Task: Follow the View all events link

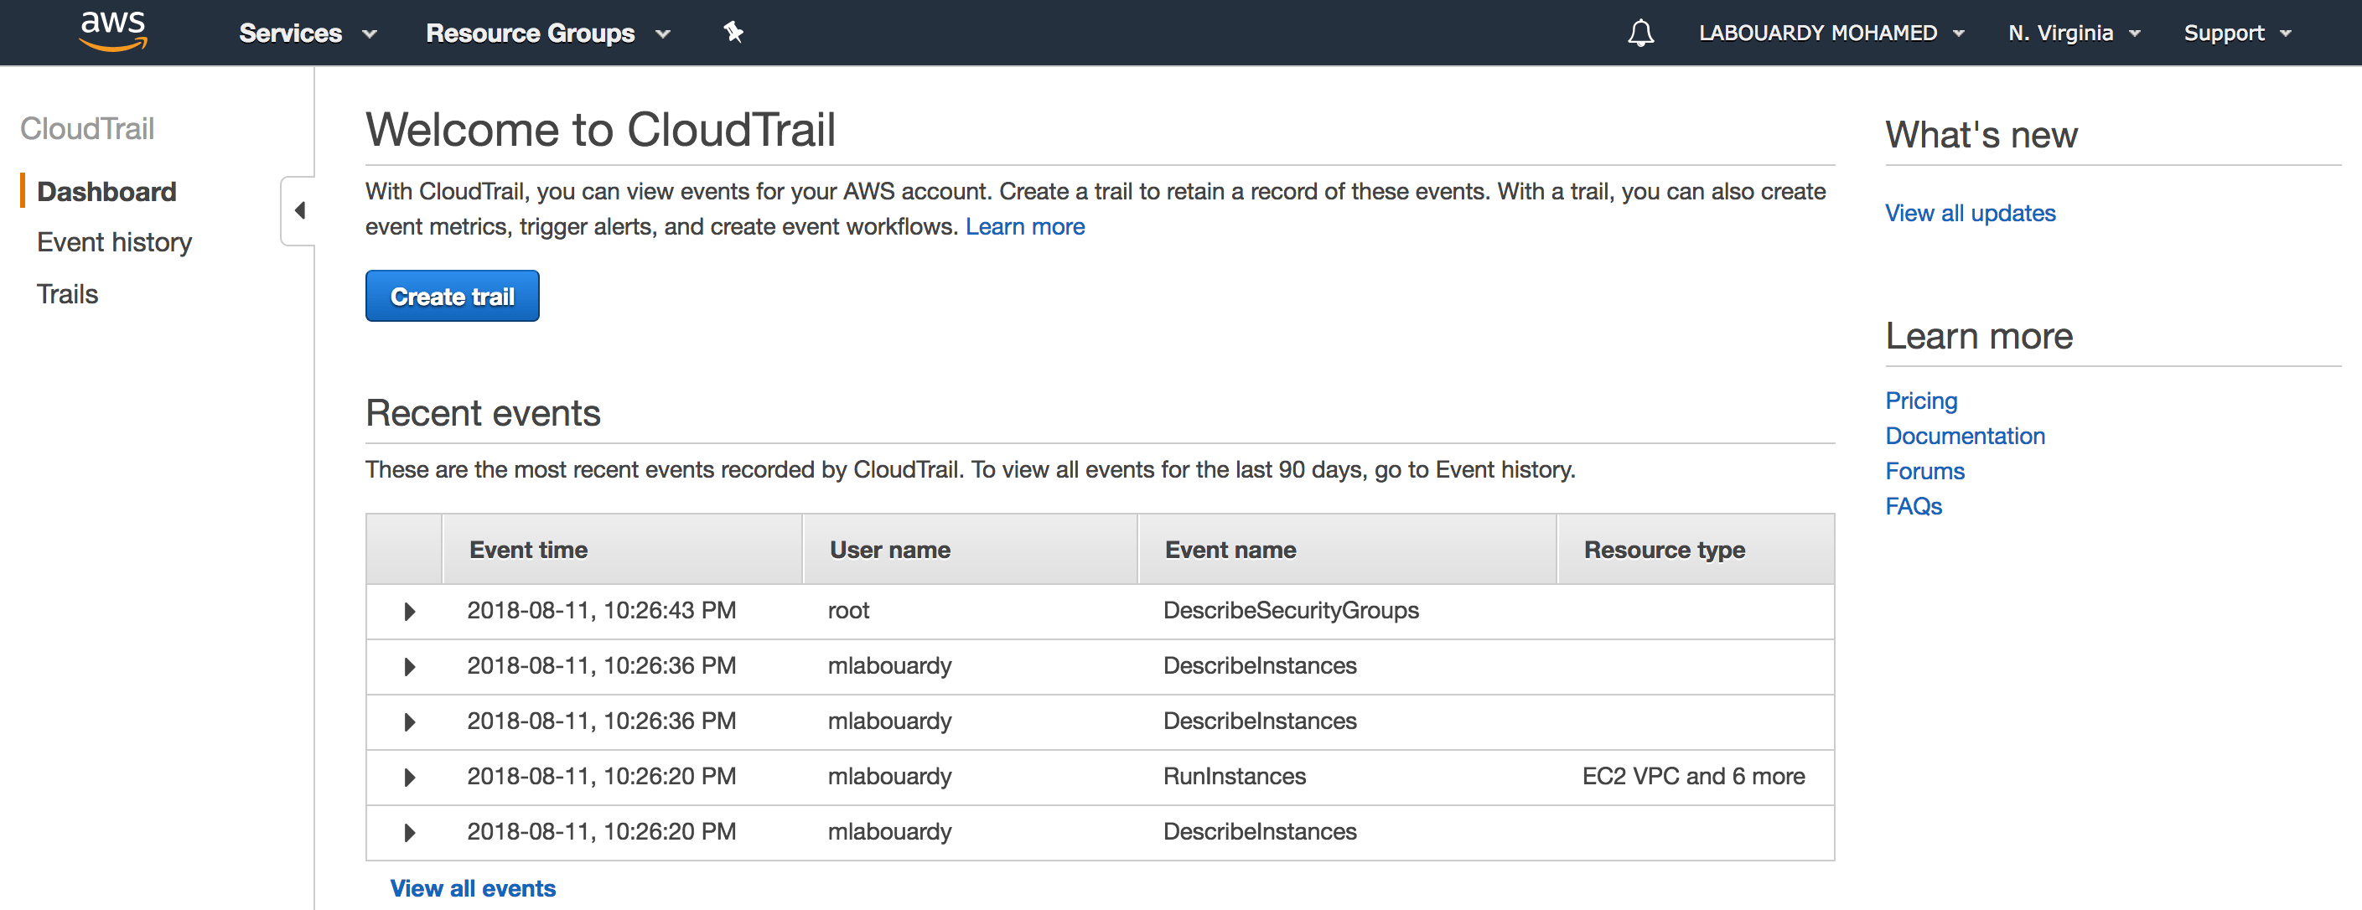Action: click(472, 887)
